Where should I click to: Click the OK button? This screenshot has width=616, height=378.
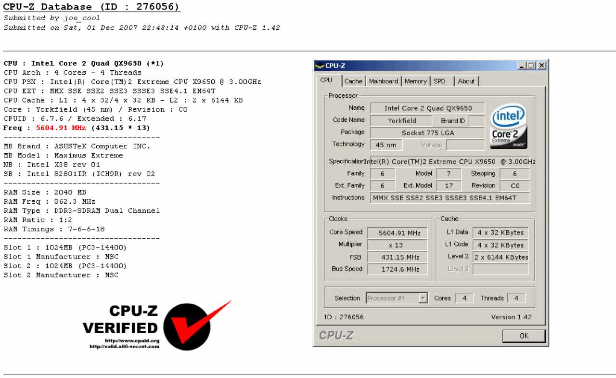tap(524, 336)
